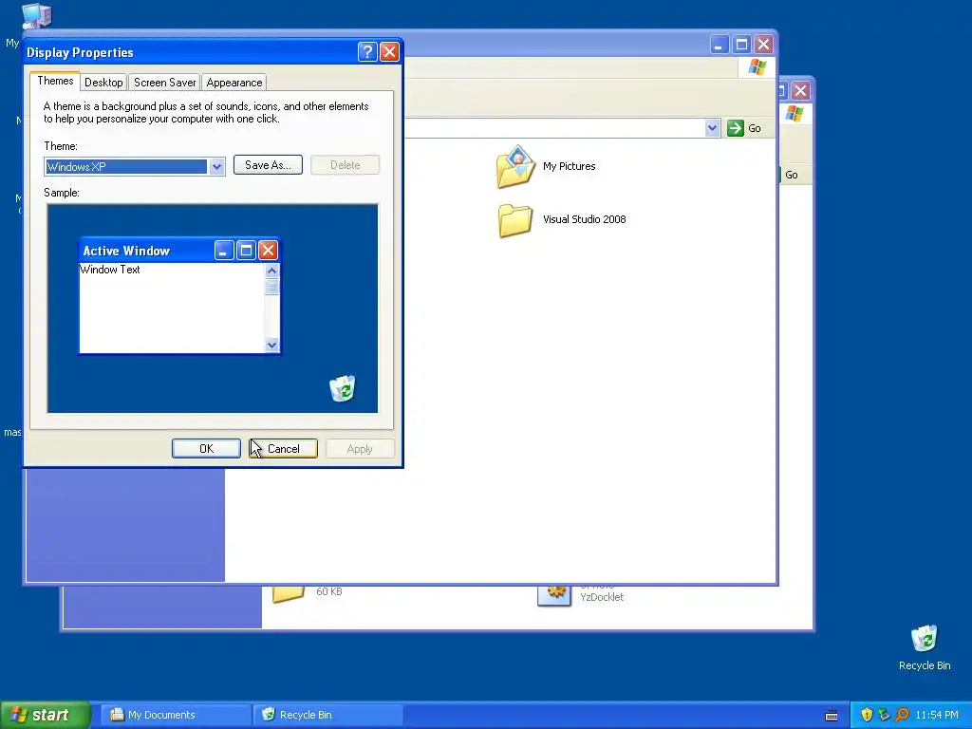The image size is (972, 729).
Task: Click the keyboard icon on taskbar
Action: pyautogui.click(x=832, y=715)
